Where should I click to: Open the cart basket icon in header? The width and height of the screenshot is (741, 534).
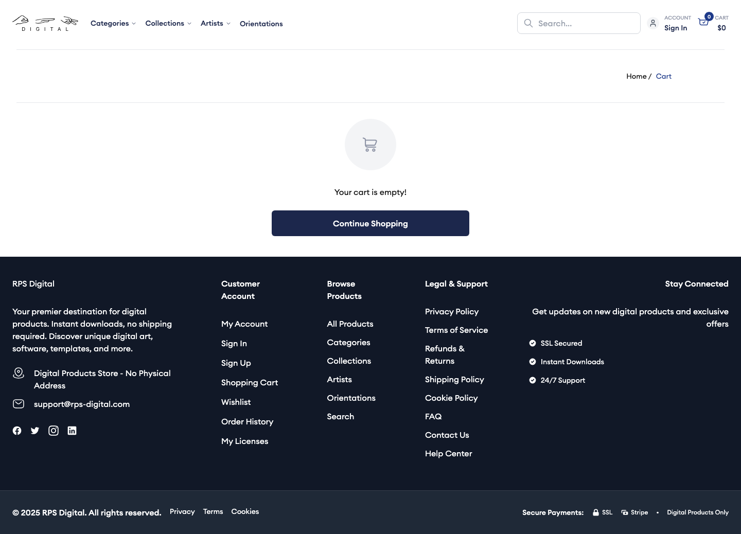click(703, 22)
